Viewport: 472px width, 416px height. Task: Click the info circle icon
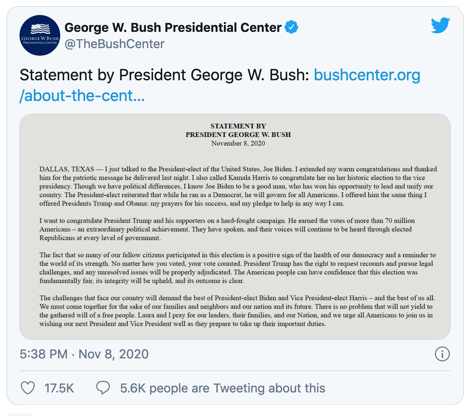[x=442, y=354]
